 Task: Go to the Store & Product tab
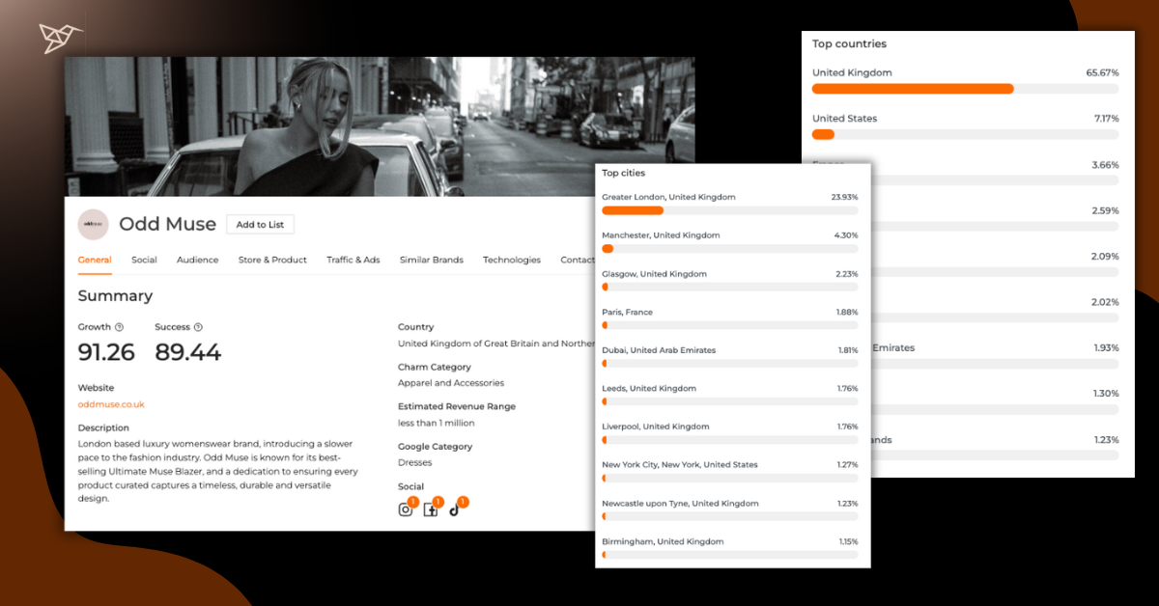coord(272,260)
